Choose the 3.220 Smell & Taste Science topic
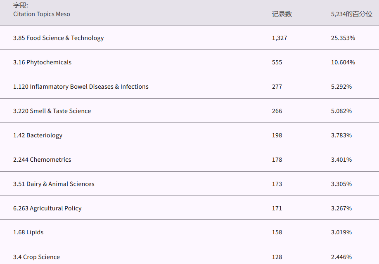This screenshot has height=264, width=379. pyautogui.click(x=52, y=111)
